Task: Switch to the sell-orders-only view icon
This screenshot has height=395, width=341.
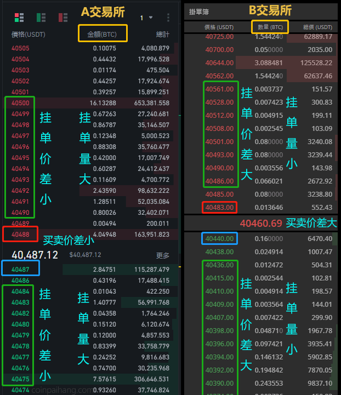Action: 63,18
